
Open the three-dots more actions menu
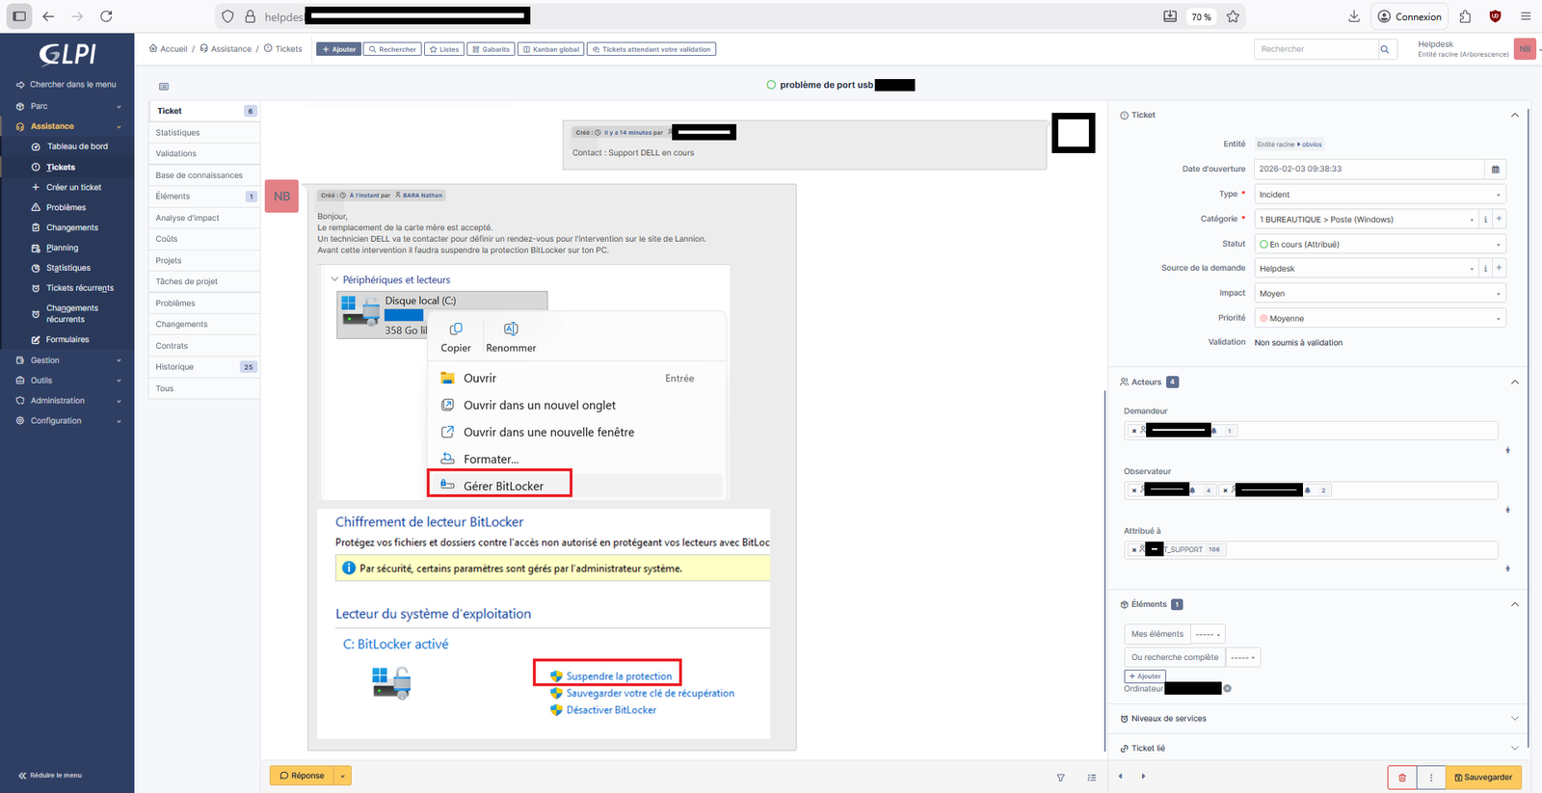click(x=1431, y=778)
